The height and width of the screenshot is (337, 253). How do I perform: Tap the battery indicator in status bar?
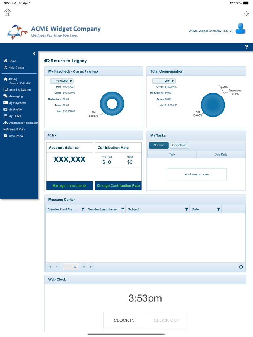(x=246, y=3)
